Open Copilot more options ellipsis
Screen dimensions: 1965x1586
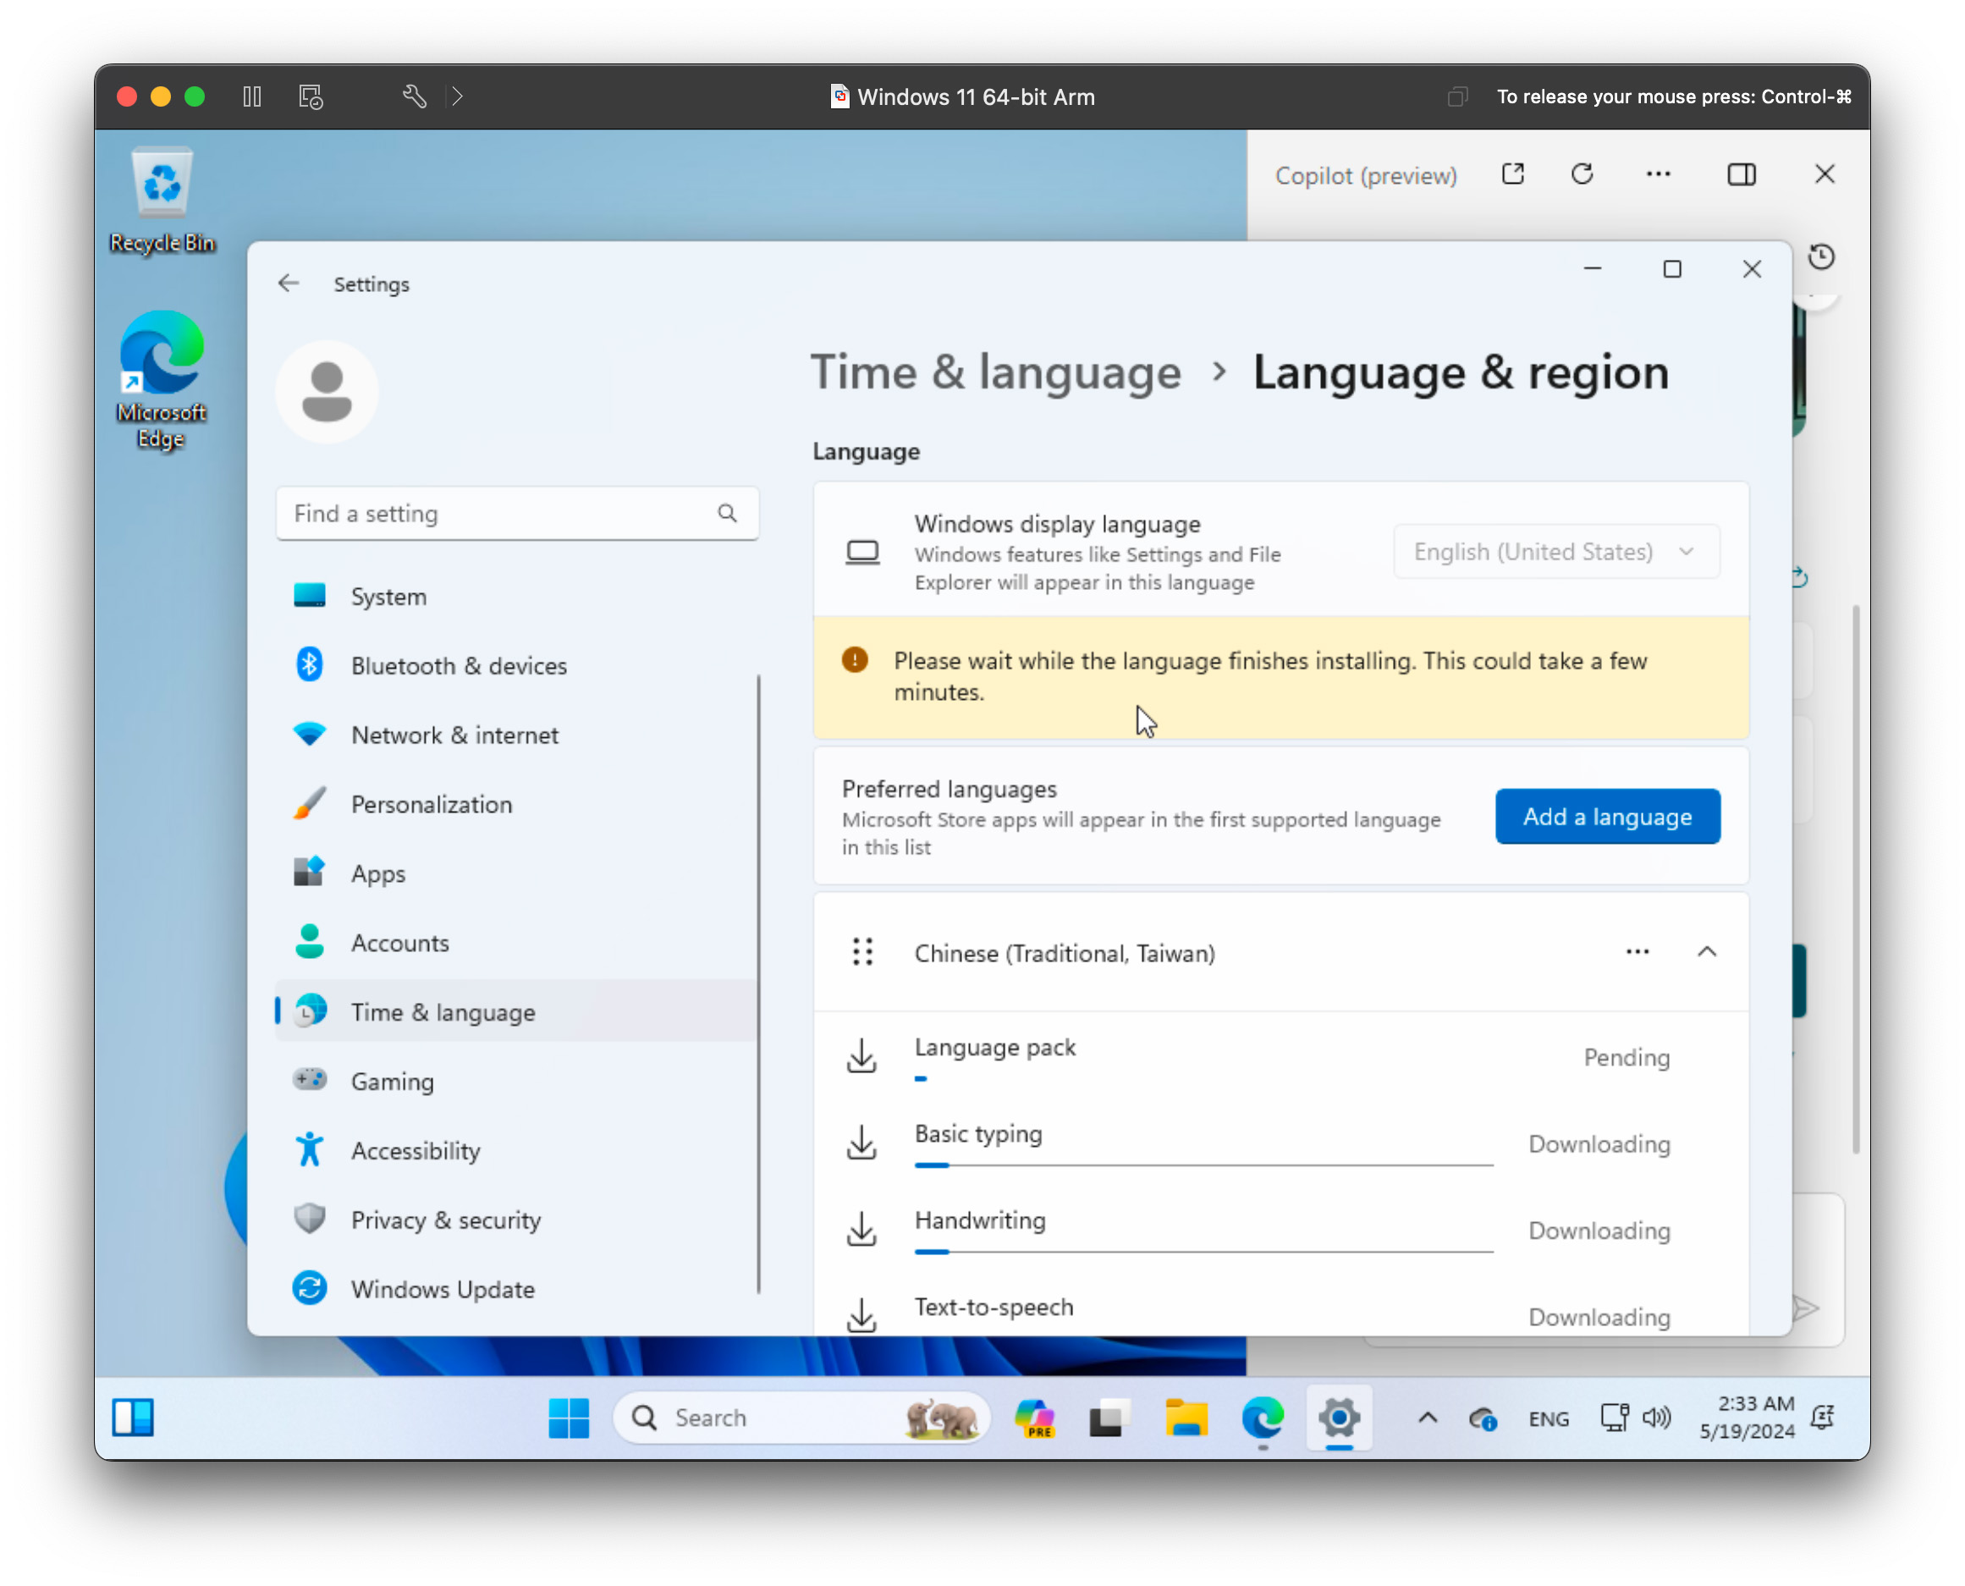[1658, 174]
